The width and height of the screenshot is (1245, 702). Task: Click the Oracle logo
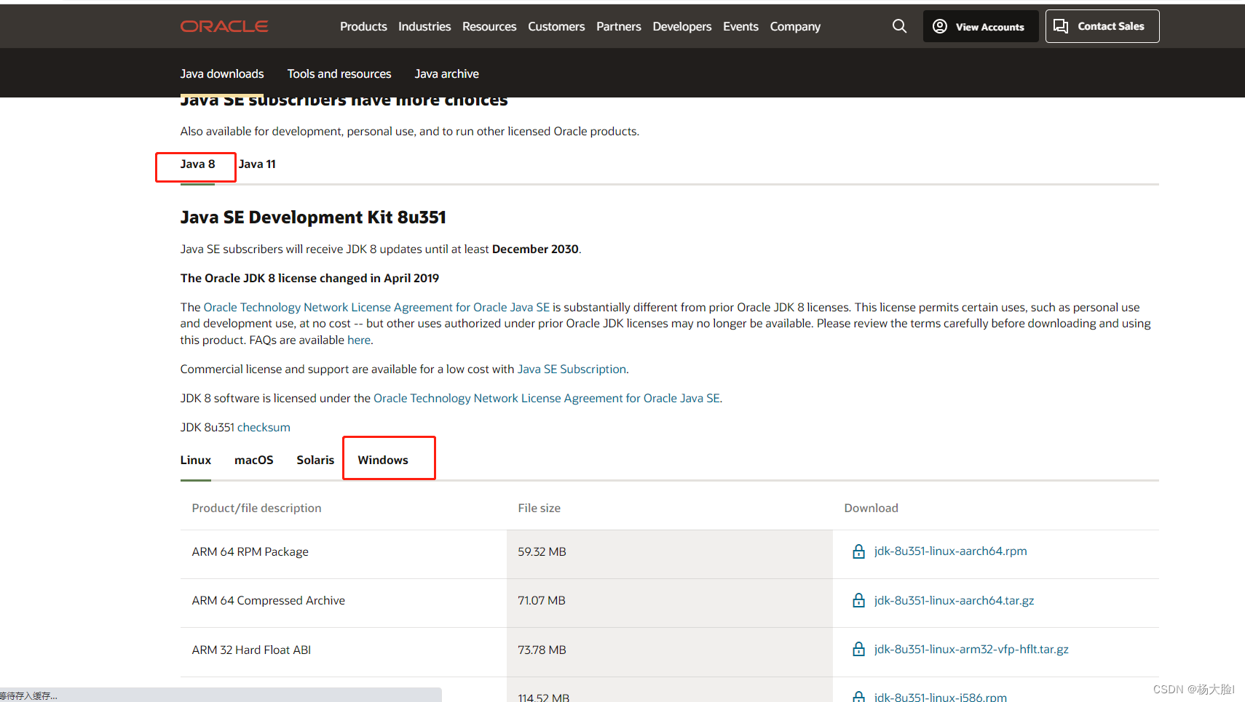tap(224, 26)
